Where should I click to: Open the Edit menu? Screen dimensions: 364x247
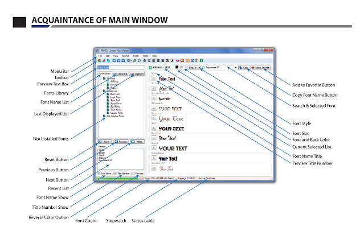(x=108, y=56)
